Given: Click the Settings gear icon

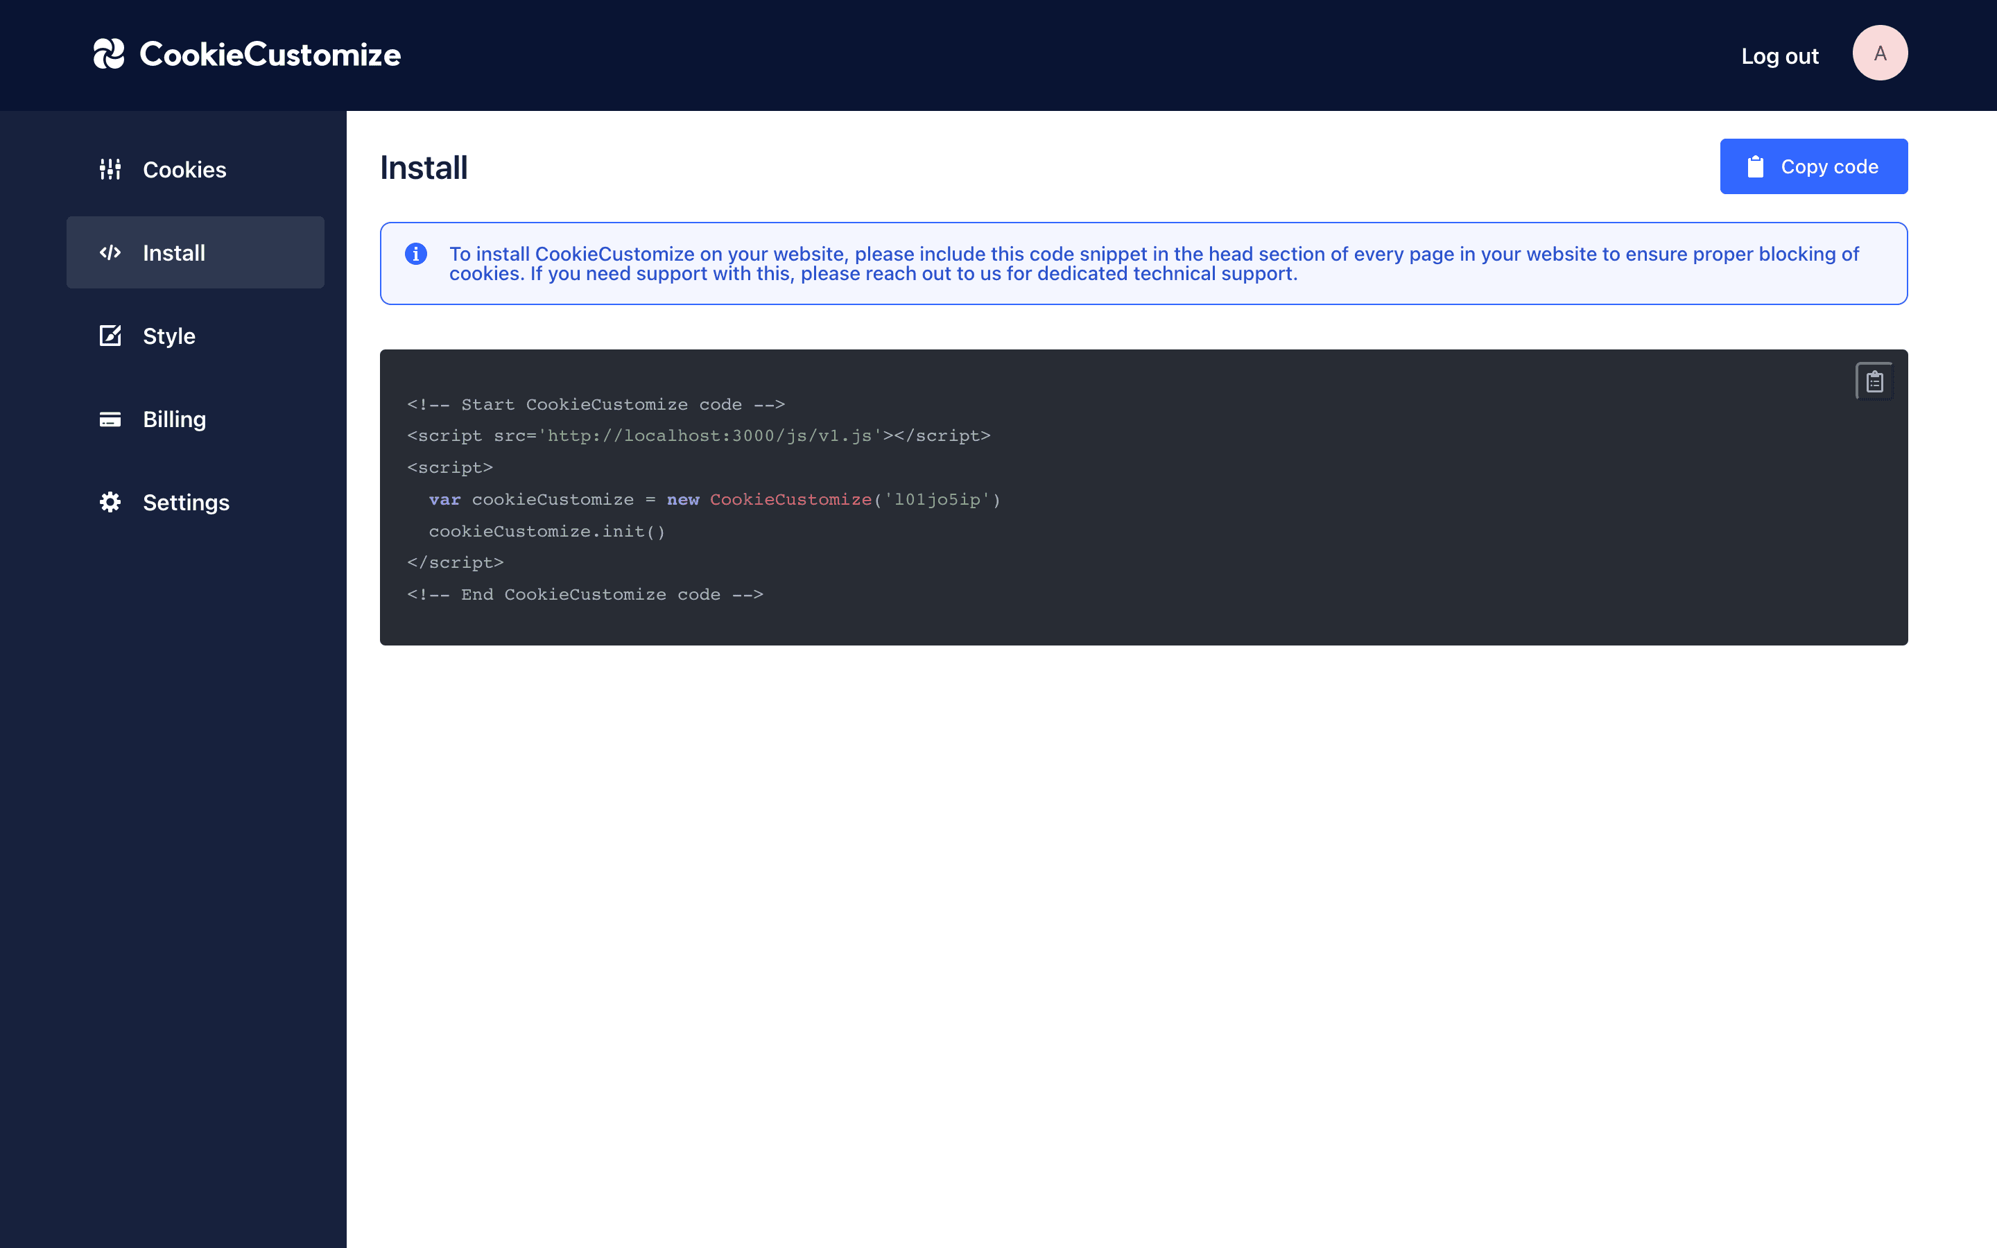Looking at the screenshot, I should [110, 502].
